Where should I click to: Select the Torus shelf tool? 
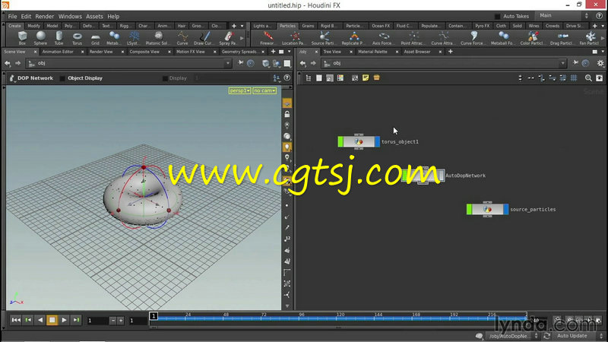[78, 38]
